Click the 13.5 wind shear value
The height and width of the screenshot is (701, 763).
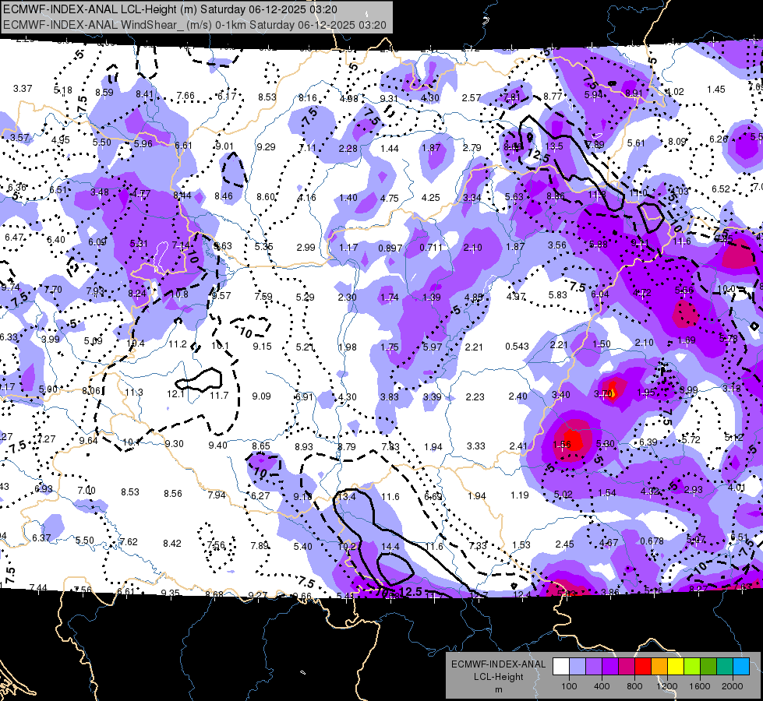point(554,146)
